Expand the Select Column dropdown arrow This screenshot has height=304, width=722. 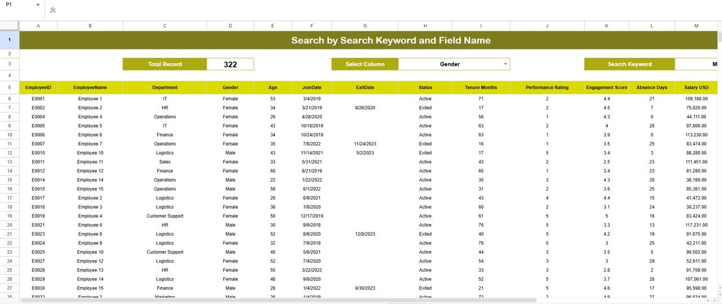coord(505,64)
